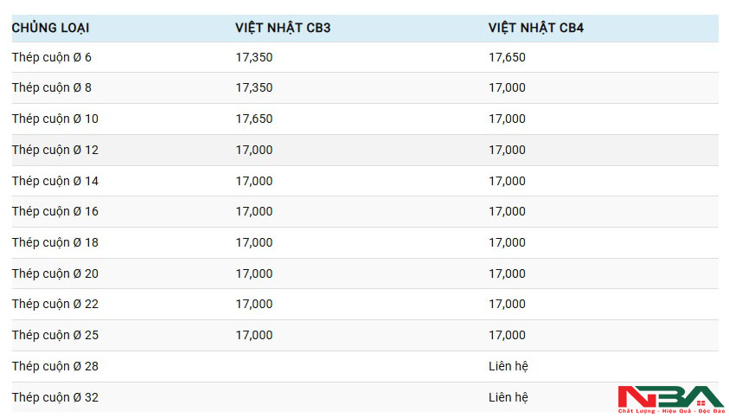The image size is (729, 418).
Task: Click Liên hệ in the Ø 28 row
Action: [x=508, y=366]
